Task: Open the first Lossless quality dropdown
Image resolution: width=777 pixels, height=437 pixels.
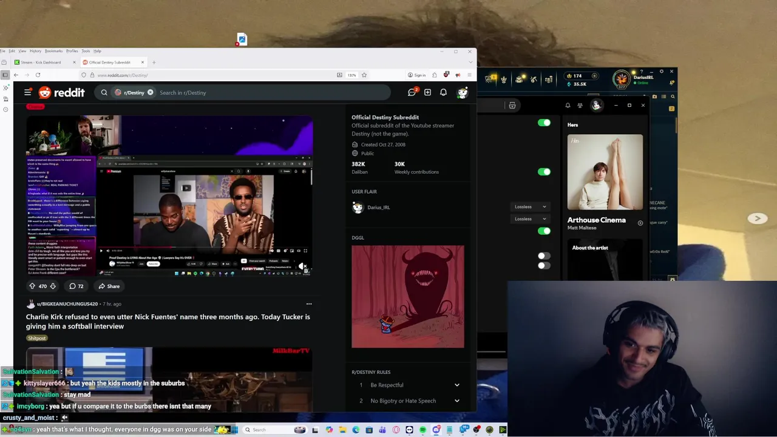Action: (x=531, y=206)
